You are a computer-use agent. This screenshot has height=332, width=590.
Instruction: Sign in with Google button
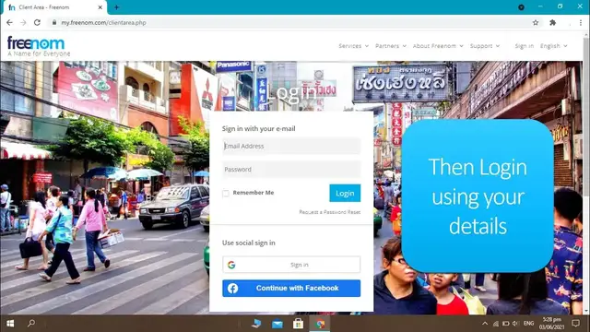[291, 265]
